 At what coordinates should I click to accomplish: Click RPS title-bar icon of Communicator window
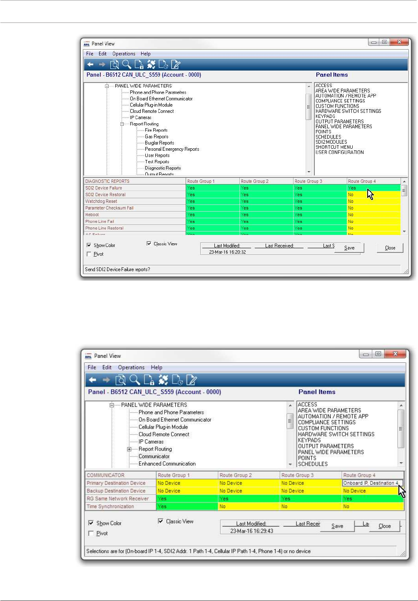(88, 356)
